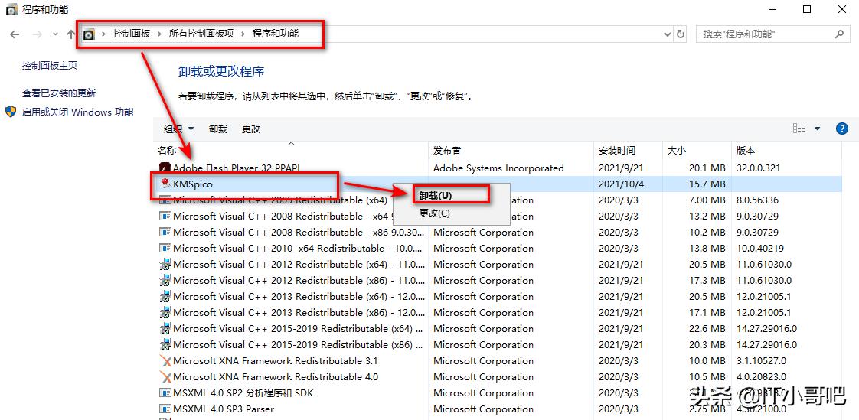859x420 pixels.
Task: Click the control panel icon in the address bar
Action: point(89,34)
